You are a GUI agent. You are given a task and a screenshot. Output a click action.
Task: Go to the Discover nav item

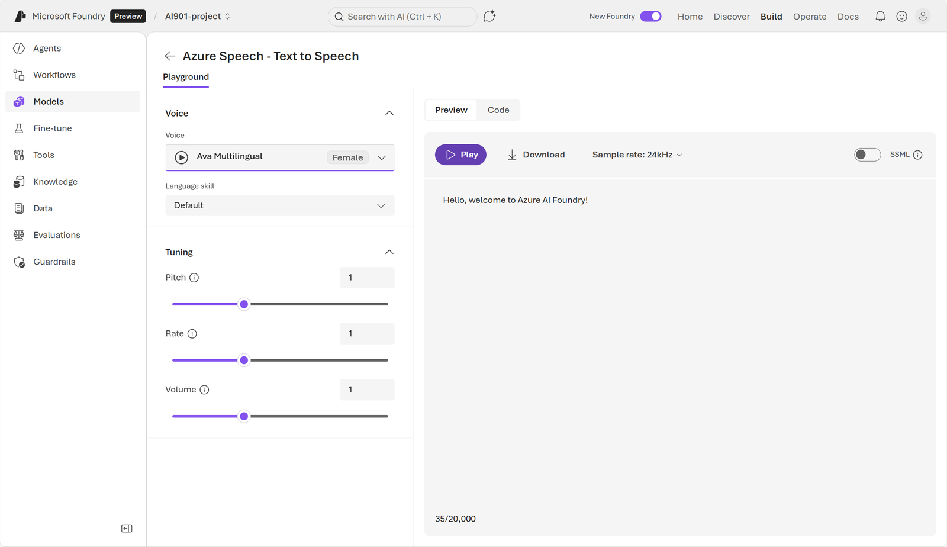(x=732, y=17)
